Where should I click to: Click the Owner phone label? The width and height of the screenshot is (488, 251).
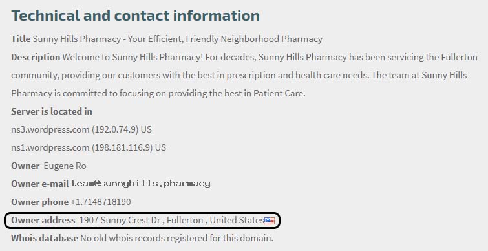[x=40, y=202]
